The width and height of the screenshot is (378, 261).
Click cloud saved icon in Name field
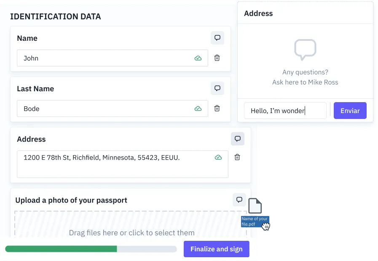click(x=198, y=58)
